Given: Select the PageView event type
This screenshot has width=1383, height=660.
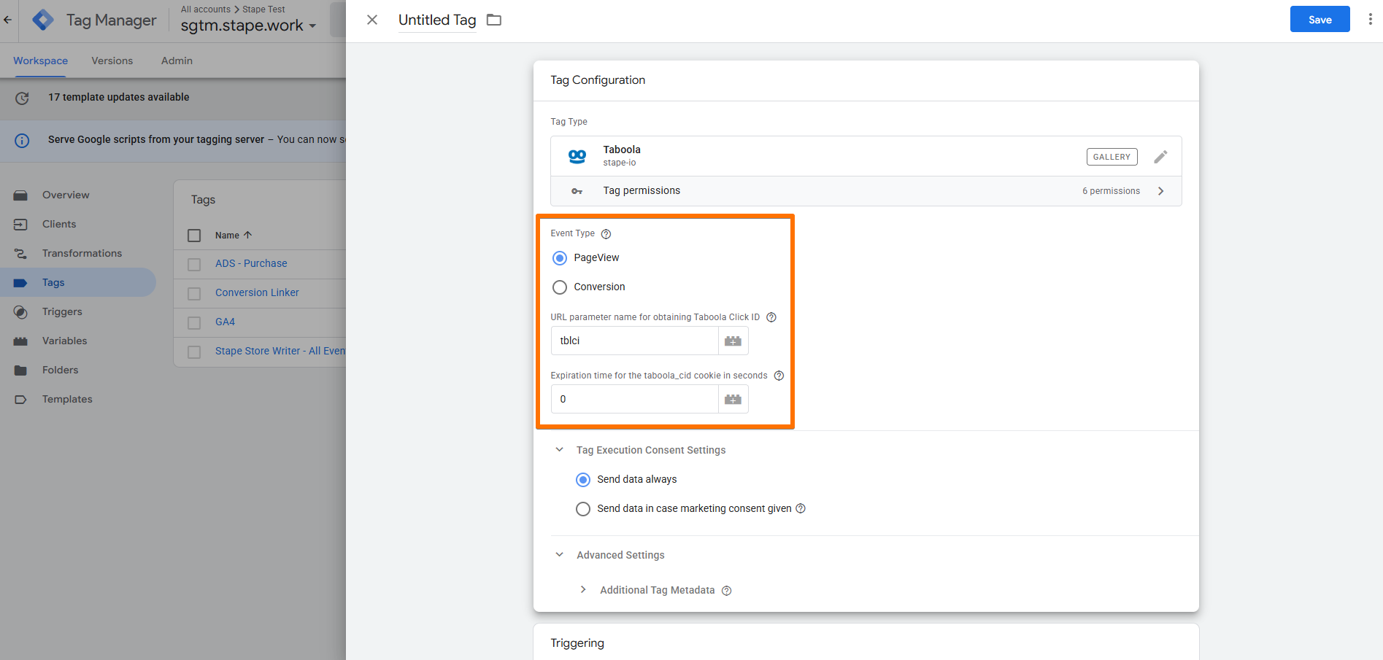Looking at the screenshot, I should point(560,258).
